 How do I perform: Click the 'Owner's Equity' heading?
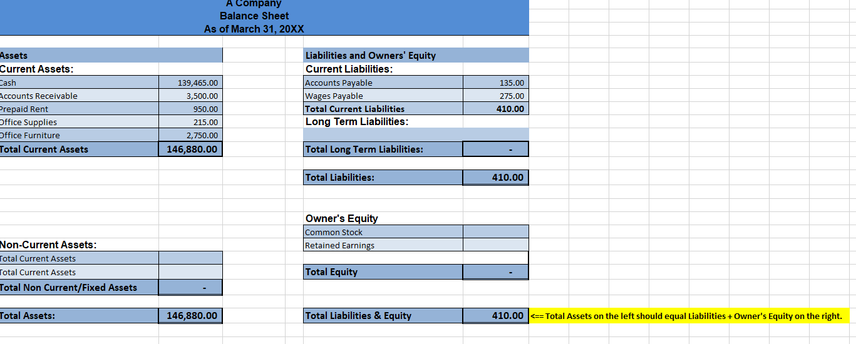click(342, 218)
